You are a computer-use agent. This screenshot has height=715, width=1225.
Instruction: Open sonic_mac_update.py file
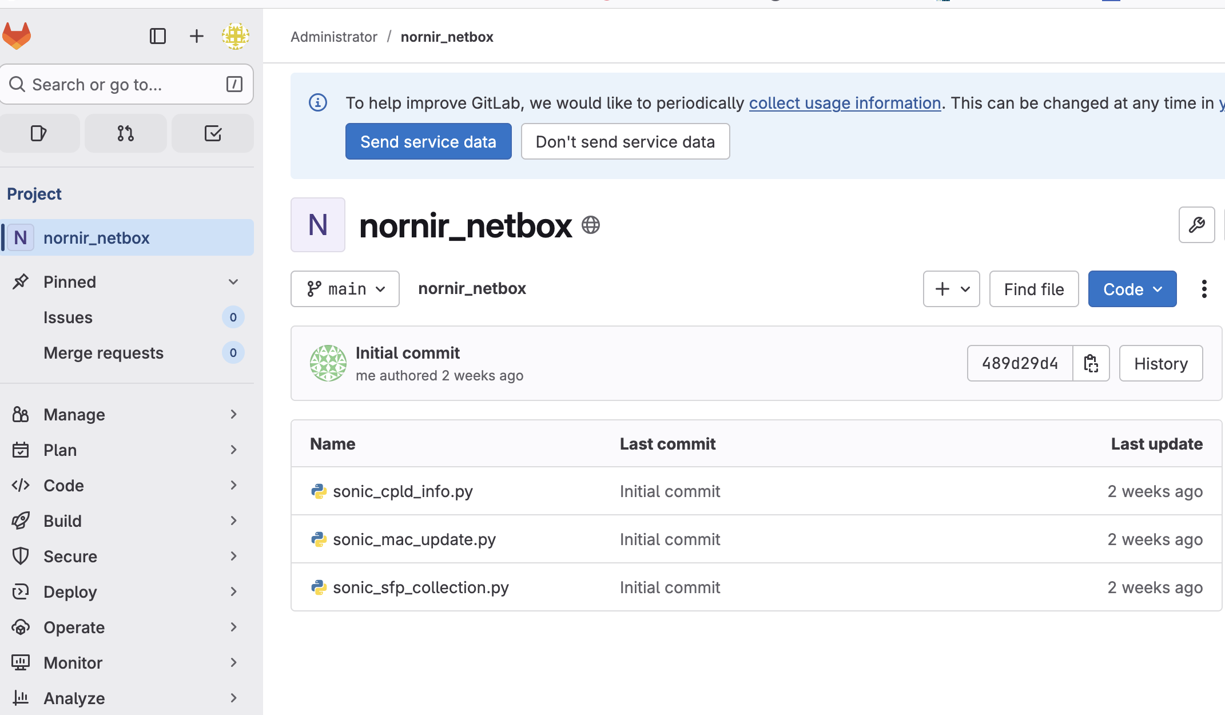414,539
